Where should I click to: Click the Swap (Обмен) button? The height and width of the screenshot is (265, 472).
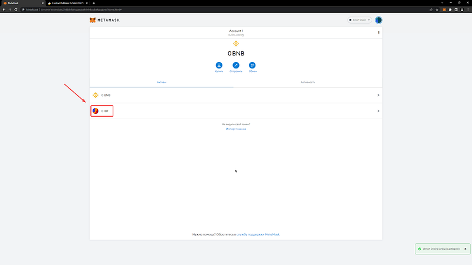tap(253, 67)
